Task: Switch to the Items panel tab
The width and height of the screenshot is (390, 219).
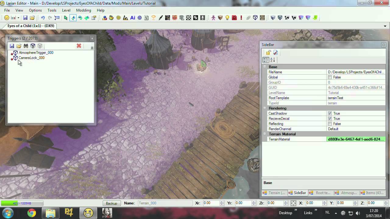Action: pyautogui.click(x=372, y=193)
